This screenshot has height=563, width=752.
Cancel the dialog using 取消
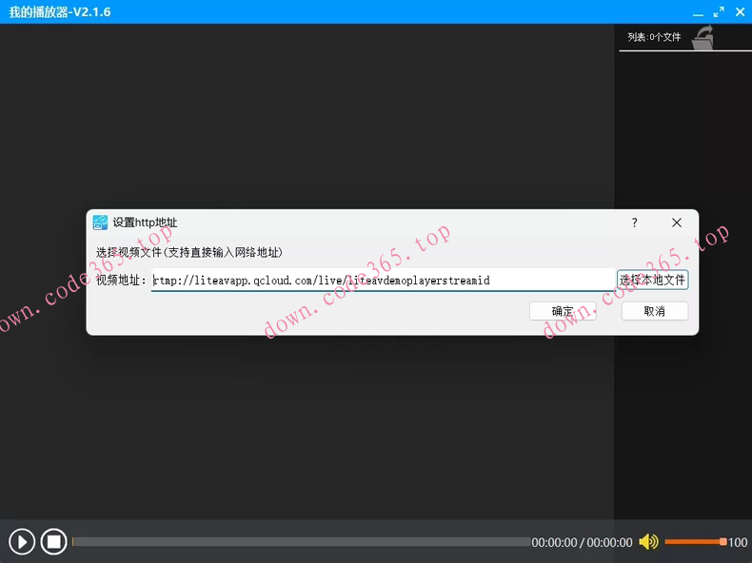tap(654, 311)
